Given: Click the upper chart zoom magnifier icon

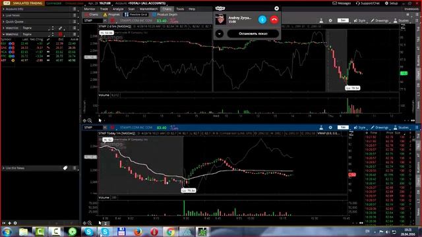Looking at the screenshot, I should pos(90,120).
